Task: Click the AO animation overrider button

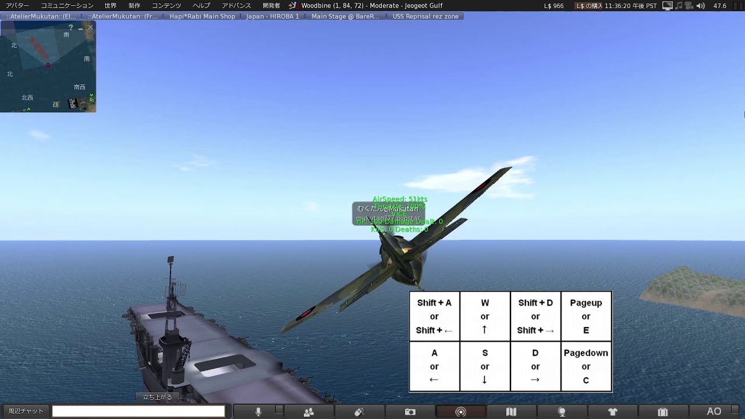Action: coord(714,412)
